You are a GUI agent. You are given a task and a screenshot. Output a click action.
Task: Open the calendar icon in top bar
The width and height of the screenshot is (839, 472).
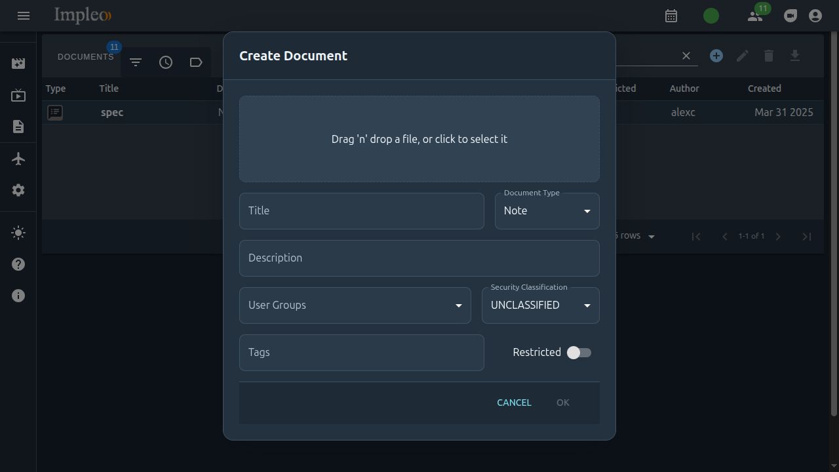[671, 16]
